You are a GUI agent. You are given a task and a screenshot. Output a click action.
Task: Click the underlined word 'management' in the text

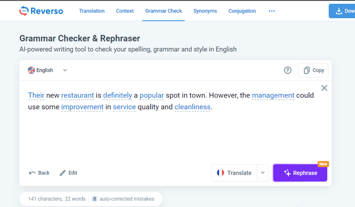[x=273, y=95]
